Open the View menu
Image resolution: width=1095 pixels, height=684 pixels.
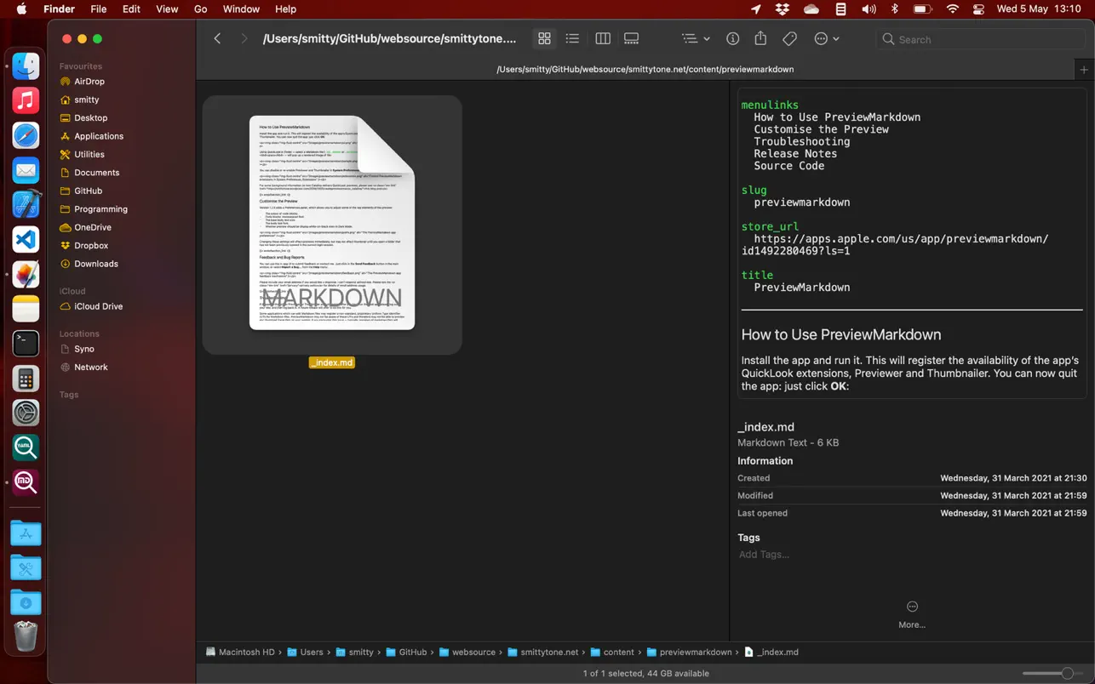(167, 9)
